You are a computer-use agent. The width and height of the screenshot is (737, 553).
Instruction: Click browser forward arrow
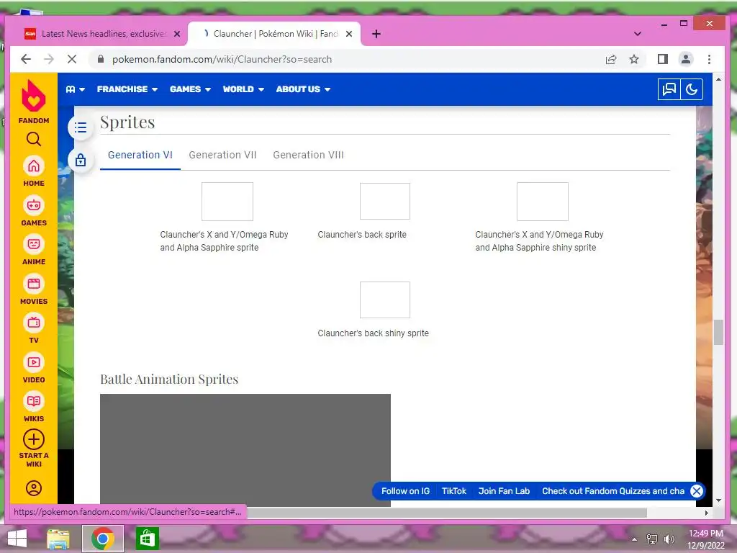(49, 59)
